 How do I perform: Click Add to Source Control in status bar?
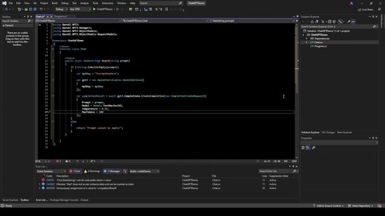coord(328,206)
